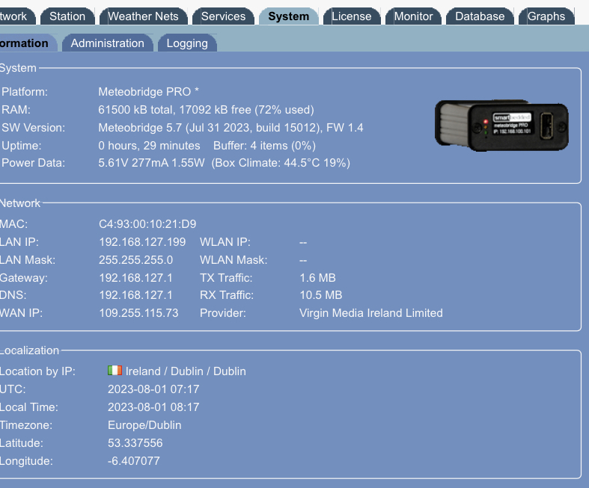
Task: Click RX Traffic value 10.5 MB
Action: 321,295
